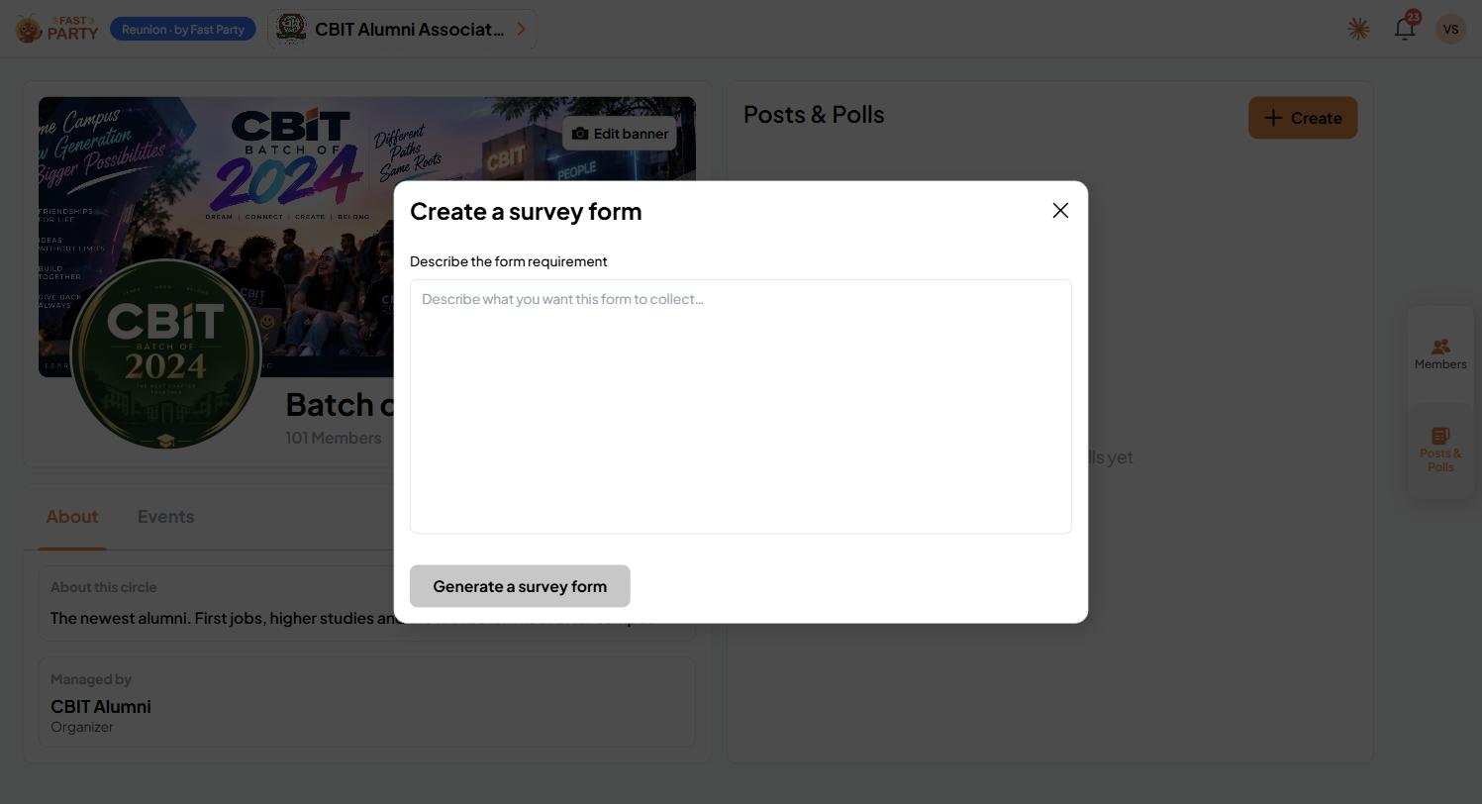
Task: Open the VS user avatar menu
Action: pos(1450,29)
